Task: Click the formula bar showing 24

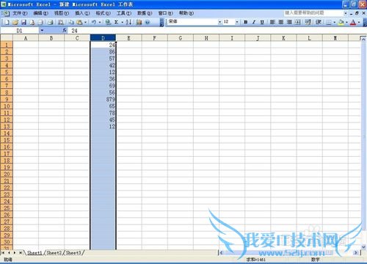Action: pos(217,31)
